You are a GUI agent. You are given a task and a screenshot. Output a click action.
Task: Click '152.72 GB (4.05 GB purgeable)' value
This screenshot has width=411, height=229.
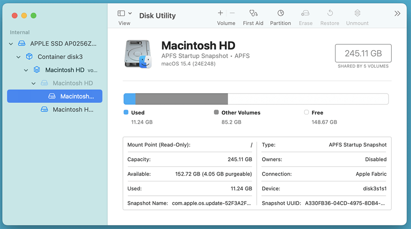point(214,174)
